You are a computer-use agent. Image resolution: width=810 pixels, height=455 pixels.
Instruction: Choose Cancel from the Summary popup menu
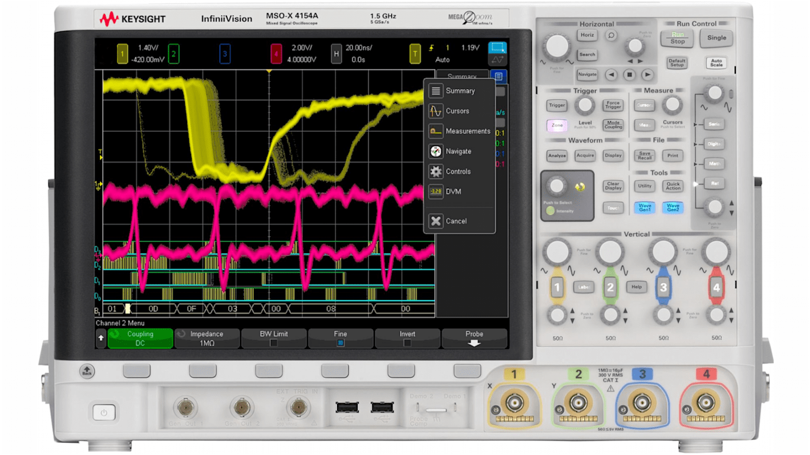435,221
